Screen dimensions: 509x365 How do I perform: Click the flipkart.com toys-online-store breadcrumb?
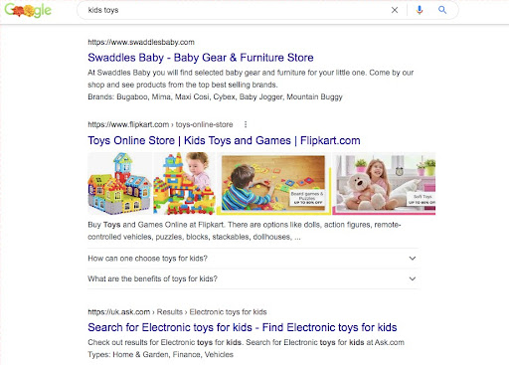pos(160,124)
